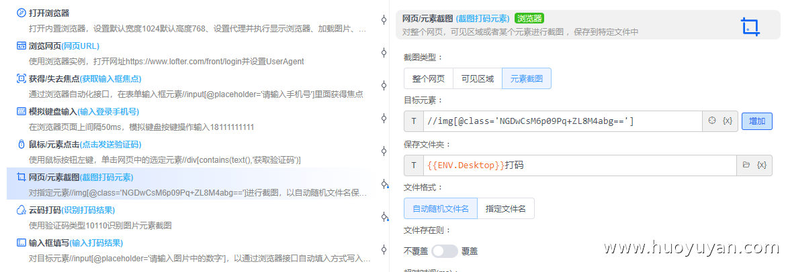
Task: Click the (截图打码元素) title link in header
Action: click(483, 19)
